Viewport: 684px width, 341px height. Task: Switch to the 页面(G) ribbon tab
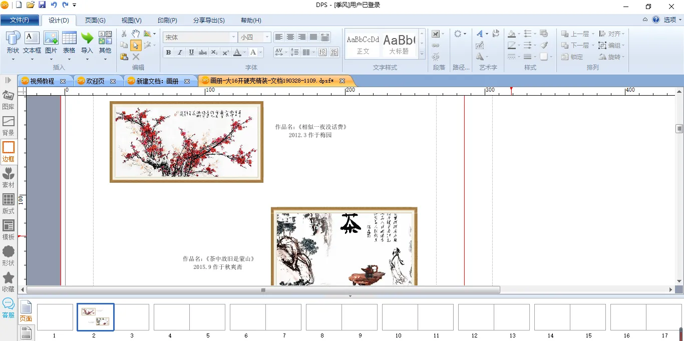[x=95, y=21]
